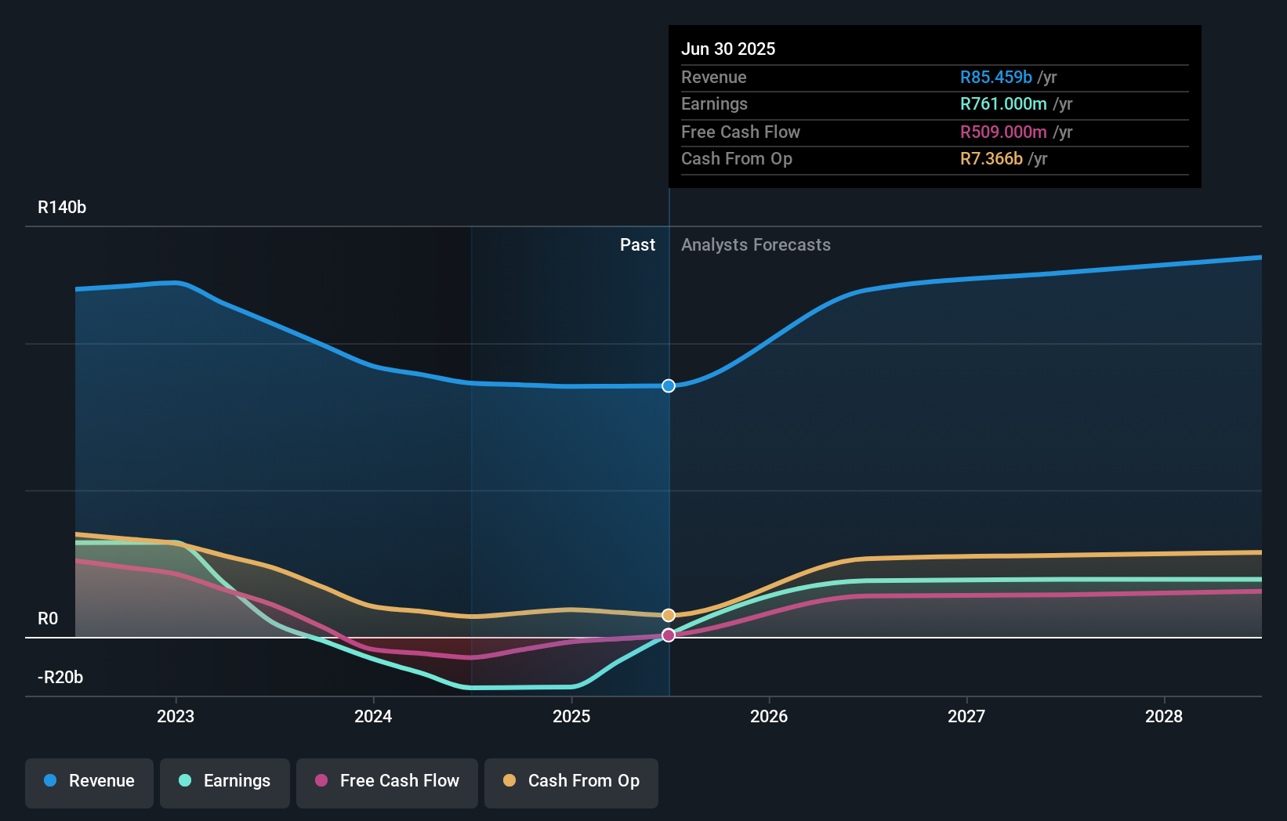Toggle the Earnings series off
Image resolution: width=1287 pixels, height=821 pixels.
click(224, 781)
